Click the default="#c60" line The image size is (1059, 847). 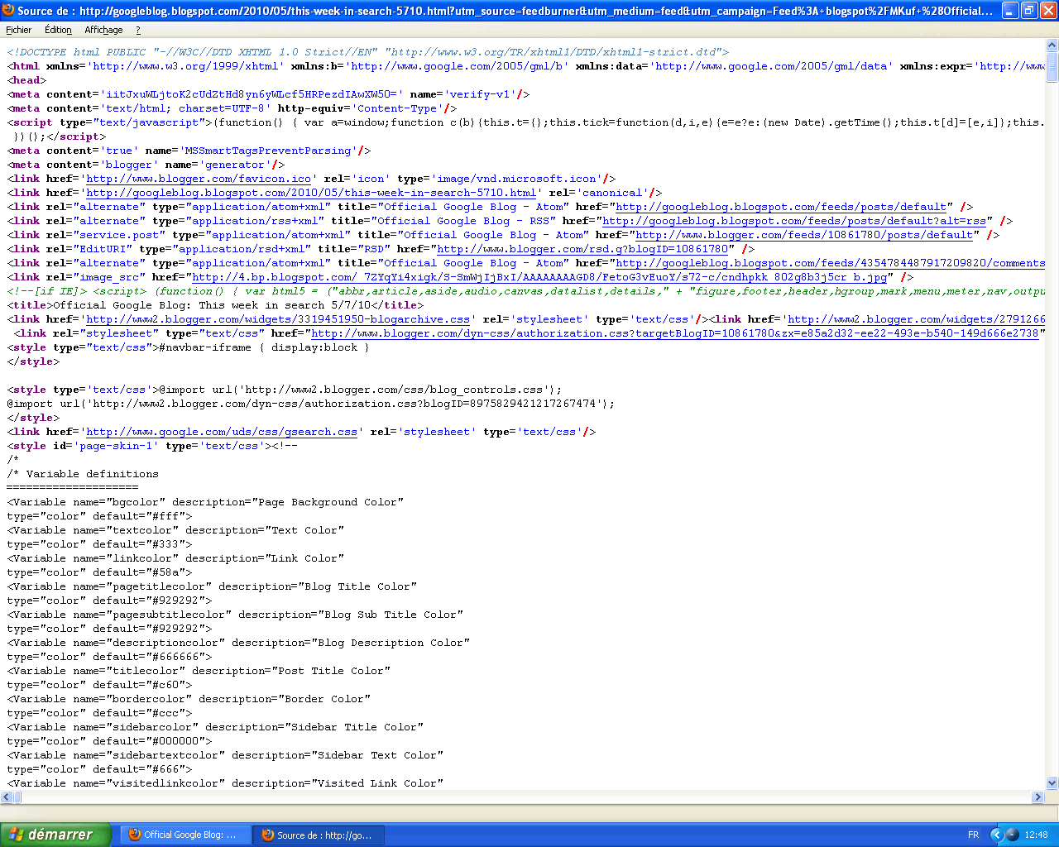99,685
